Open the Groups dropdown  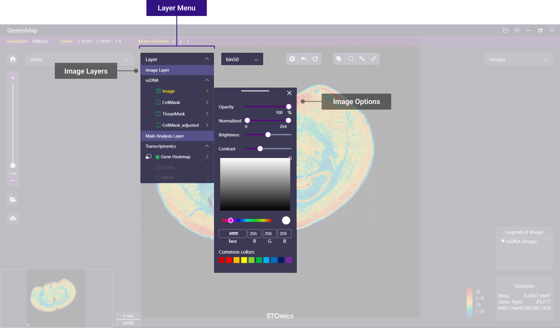pyautogui.click(x=518, y=59)
